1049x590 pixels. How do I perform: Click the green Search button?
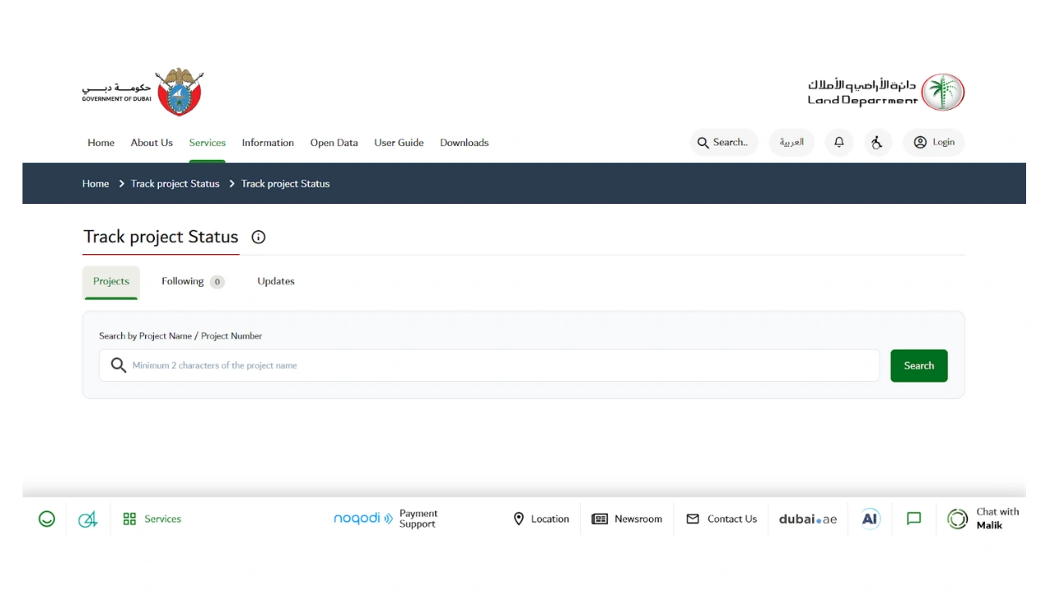point(919,365)
